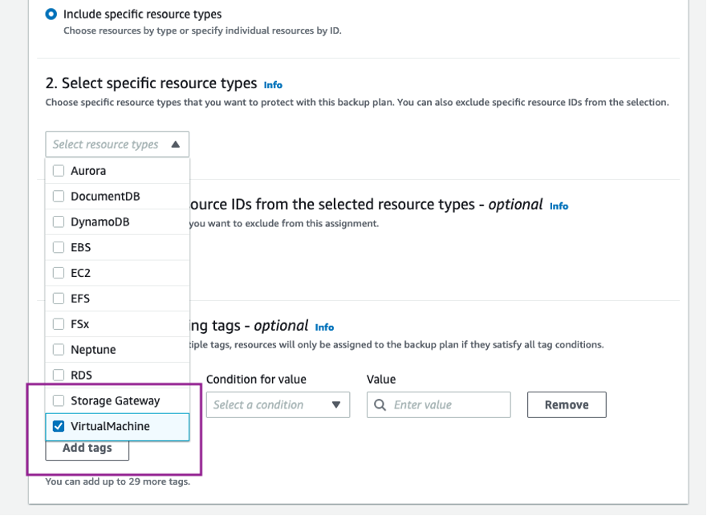Image resolution: width=707 pixels, height=516 pixels.
Task: Select EBS as a resource type
Action: (59, 247)
